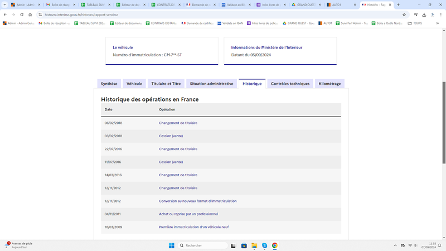Open Wi-Fi network settings in tray
Screen dimensions: 446x251
tap(410, 245)
